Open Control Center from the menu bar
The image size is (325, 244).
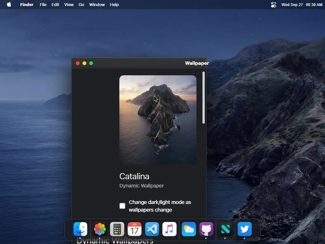tap(274, 4)
